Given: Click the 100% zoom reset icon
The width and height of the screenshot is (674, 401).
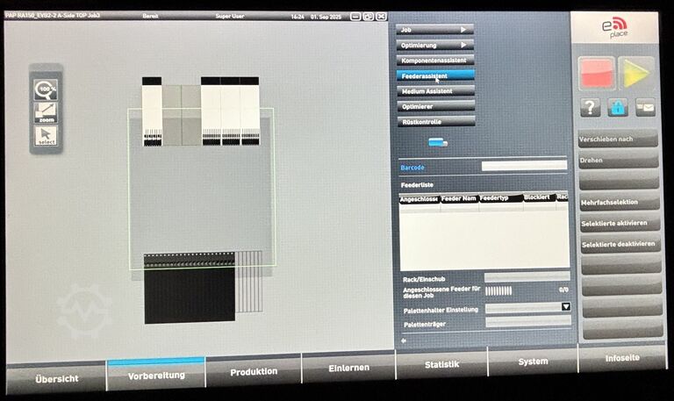Looking at the screenshot, I should 46,90.
